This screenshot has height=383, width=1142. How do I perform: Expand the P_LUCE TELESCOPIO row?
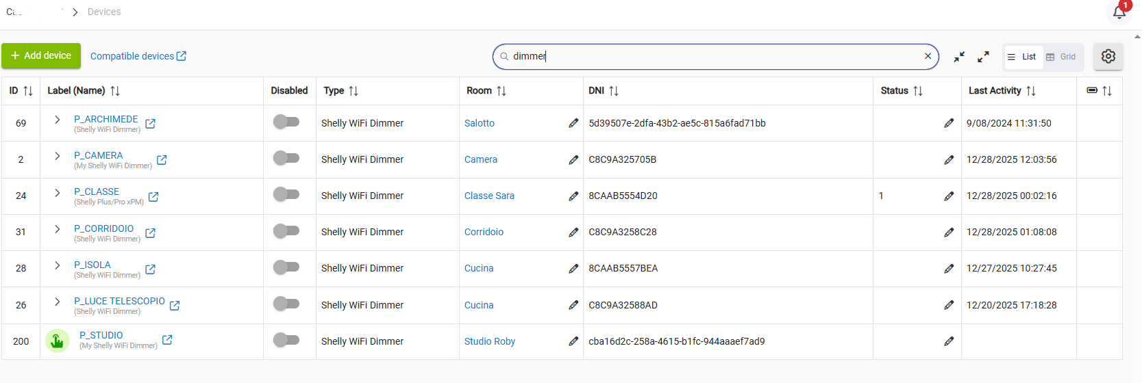pyautogui.click(x=58, y=302)
